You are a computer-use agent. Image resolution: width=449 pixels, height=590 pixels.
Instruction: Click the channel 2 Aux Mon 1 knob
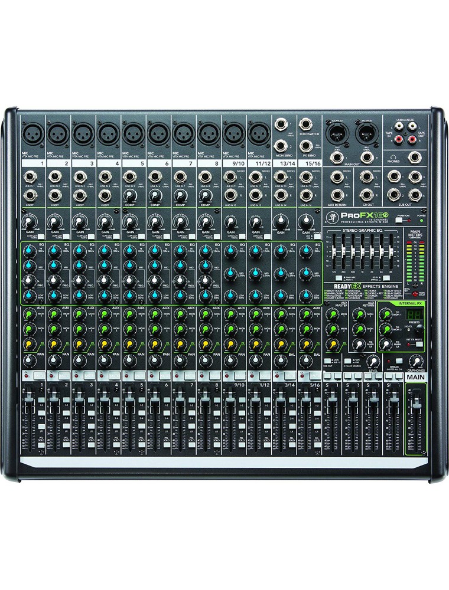pyautogui.click(x=54, y=314)
